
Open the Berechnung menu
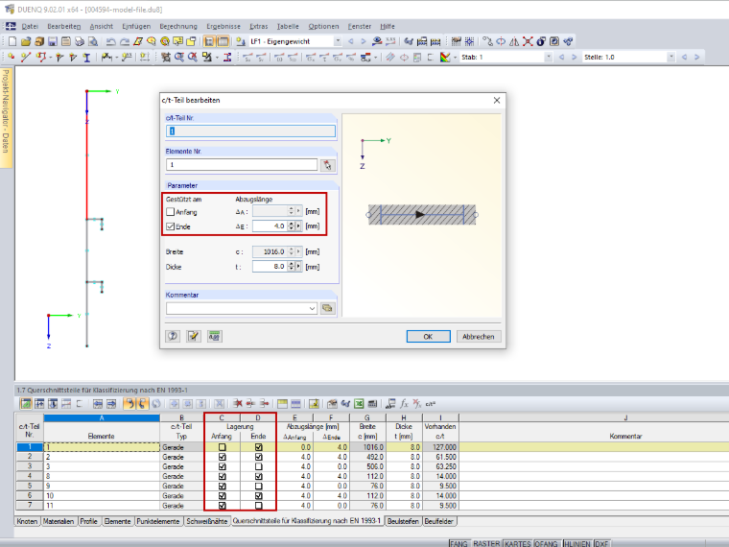pyautogui.click(x=178, y=27)
